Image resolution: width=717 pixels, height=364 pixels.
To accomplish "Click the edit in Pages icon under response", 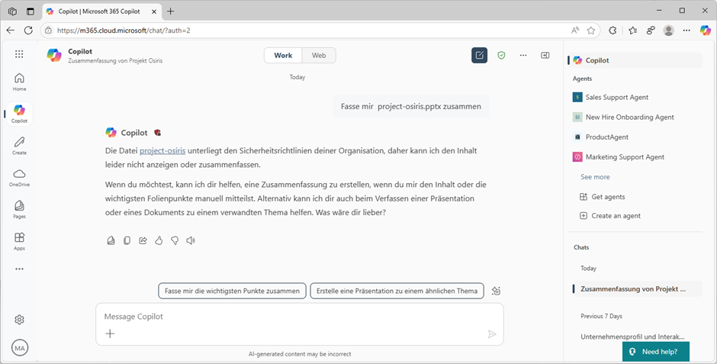I will pos(111,240).
